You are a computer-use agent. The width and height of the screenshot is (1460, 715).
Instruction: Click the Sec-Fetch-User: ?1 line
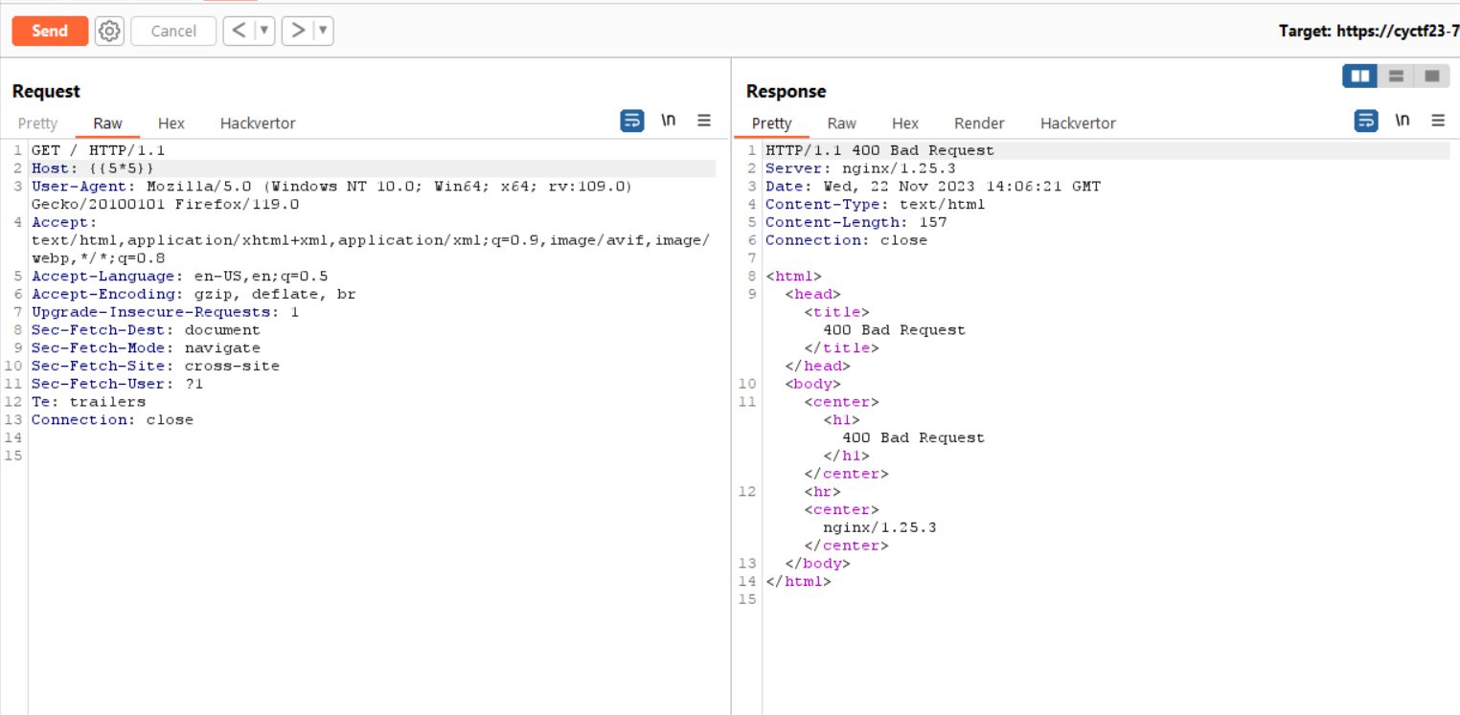[x=117, y=384]
